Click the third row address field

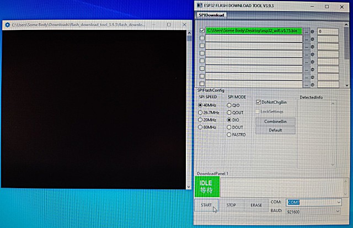coord(328,46)
